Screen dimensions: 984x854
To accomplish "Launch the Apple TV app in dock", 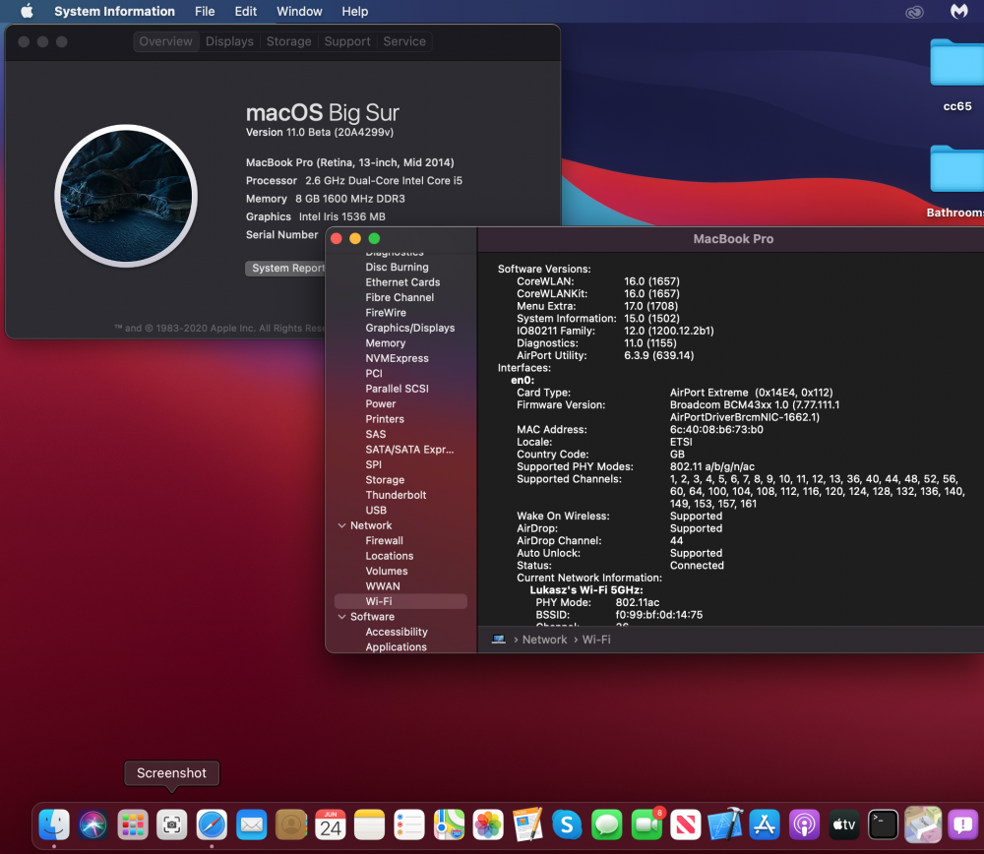I will tap(844, 824).
